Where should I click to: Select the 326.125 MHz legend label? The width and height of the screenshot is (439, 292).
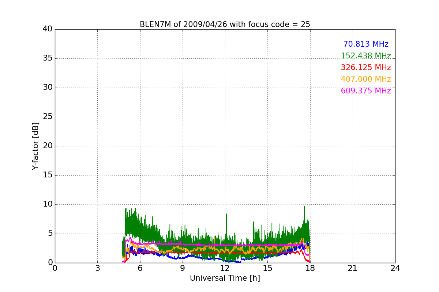point(366,68)
